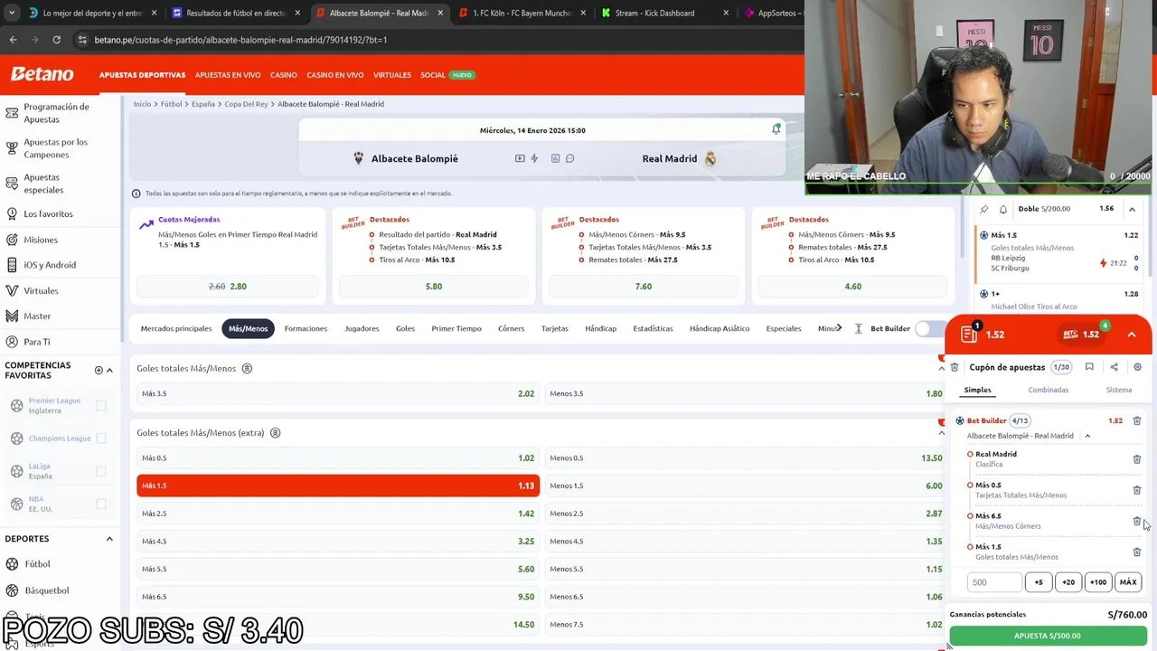Open the chat bubble icon in match header
The image size is (1157, 651).
coord(569,158)
